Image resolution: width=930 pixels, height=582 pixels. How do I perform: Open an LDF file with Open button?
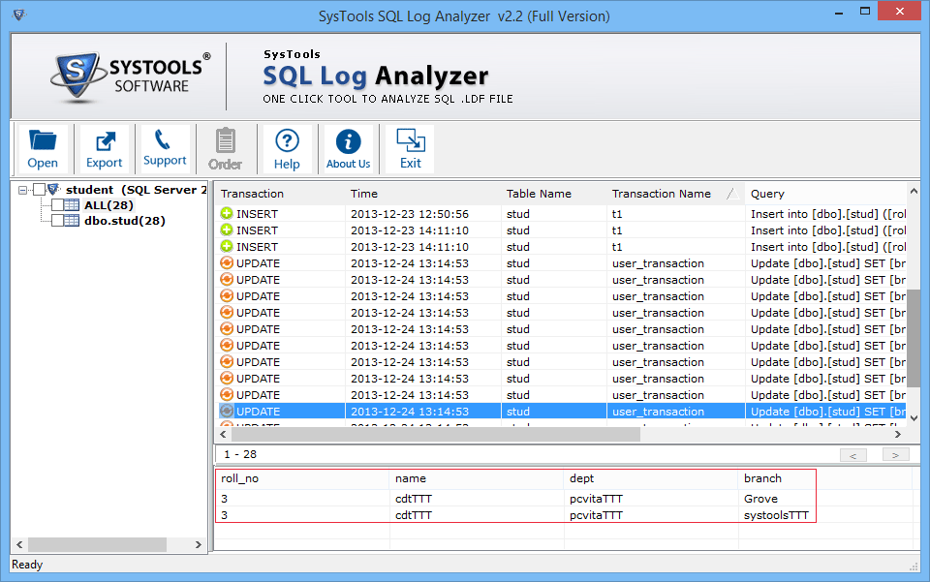(x=43, y=149)
